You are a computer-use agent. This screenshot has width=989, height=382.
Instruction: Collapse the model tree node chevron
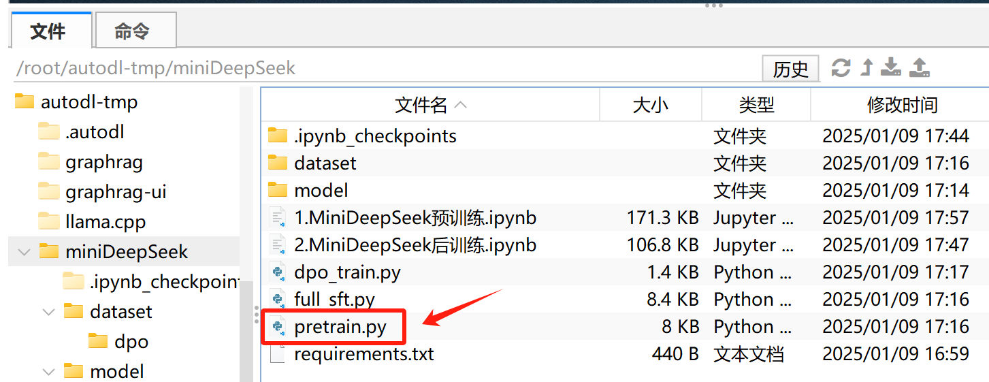tap(48, 372)
